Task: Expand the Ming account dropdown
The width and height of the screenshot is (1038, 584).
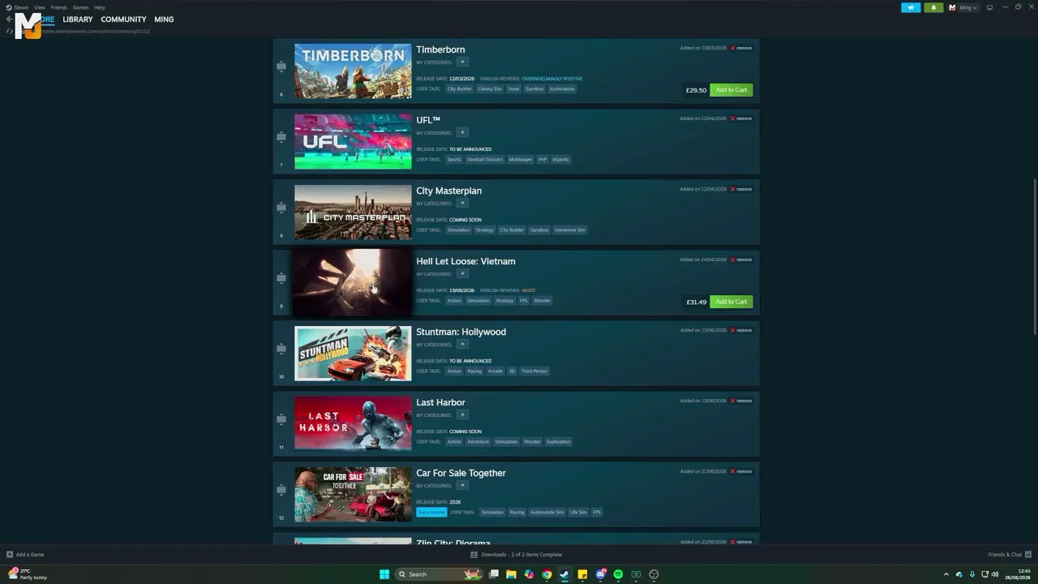Action: (x=963, y=7)
